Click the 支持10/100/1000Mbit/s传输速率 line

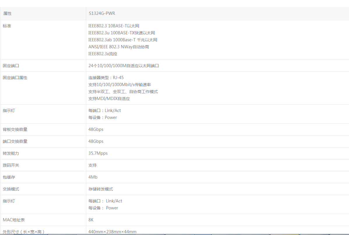[x=119, y=85]
